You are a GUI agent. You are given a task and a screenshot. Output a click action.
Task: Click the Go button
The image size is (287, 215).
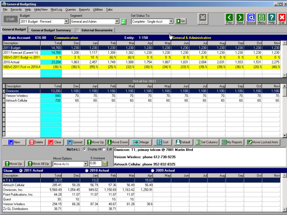click(x=181, y=21)
